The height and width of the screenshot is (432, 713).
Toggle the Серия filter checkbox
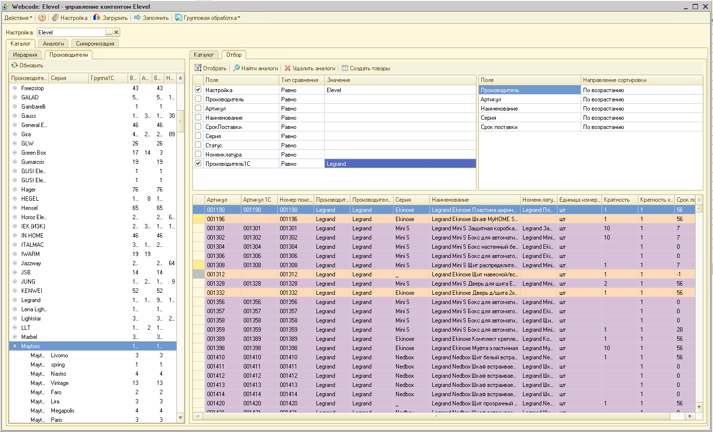[x=198, y=136]
